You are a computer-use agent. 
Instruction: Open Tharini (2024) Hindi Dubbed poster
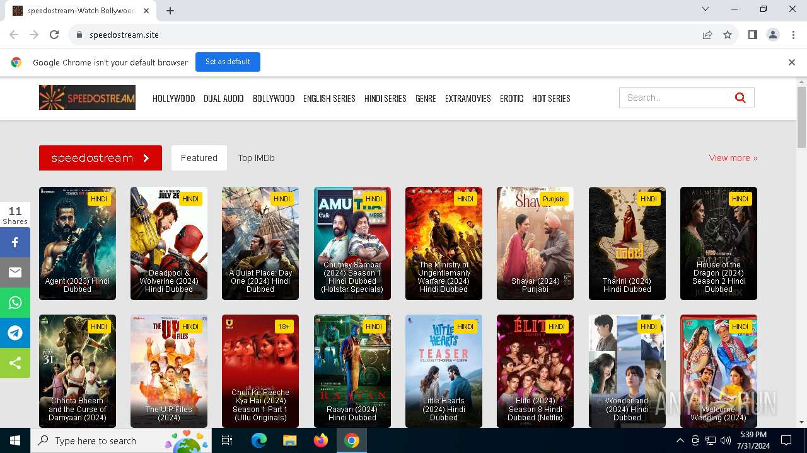[627, 243]
